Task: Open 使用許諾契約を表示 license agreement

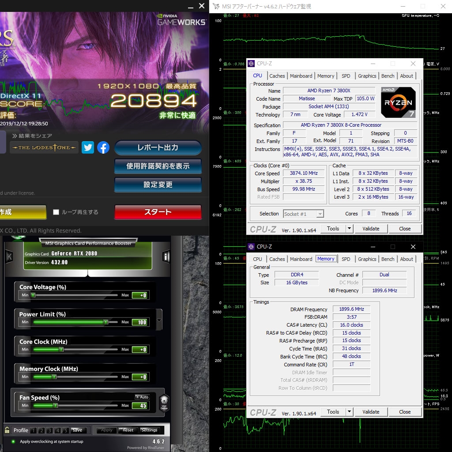Action: click(x=158, y=166)
